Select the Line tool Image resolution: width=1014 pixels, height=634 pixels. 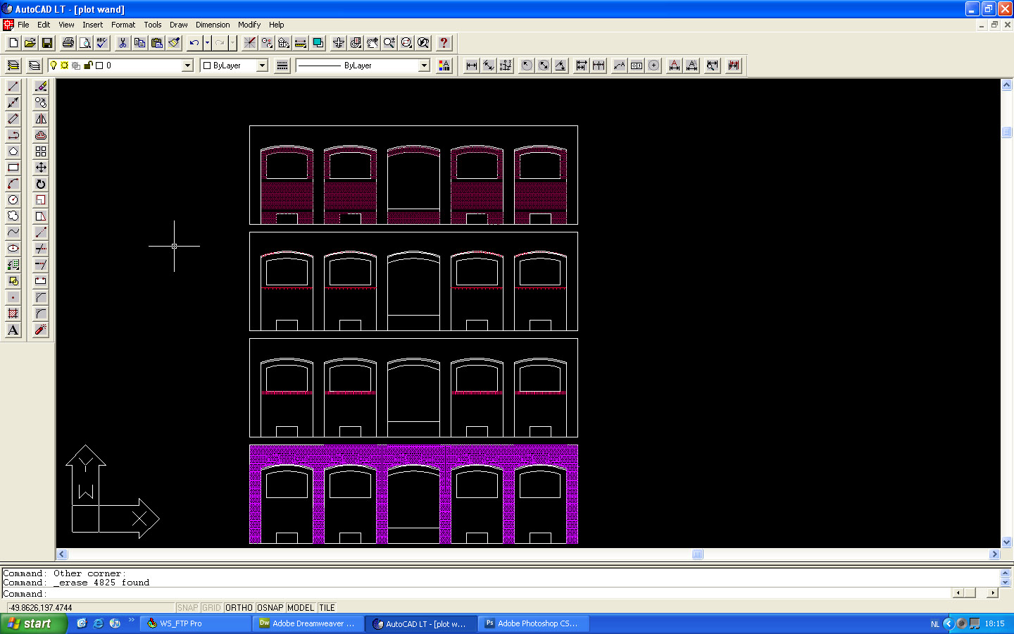click(13, 85)
